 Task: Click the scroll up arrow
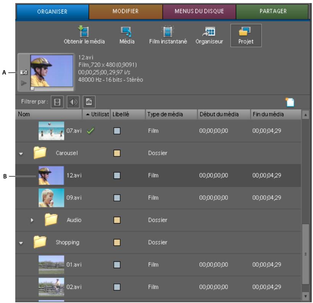305,115
